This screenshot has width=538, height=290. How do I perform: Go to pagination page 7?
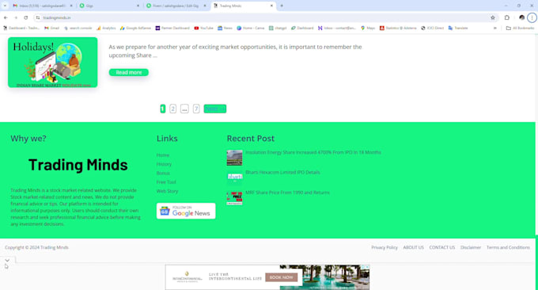tap(196, 109)
